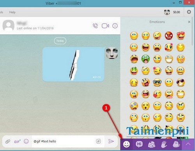Viewport: 195px width, 151px height.
Task: Open the Help menu
Action: click(x=12, y=12)
